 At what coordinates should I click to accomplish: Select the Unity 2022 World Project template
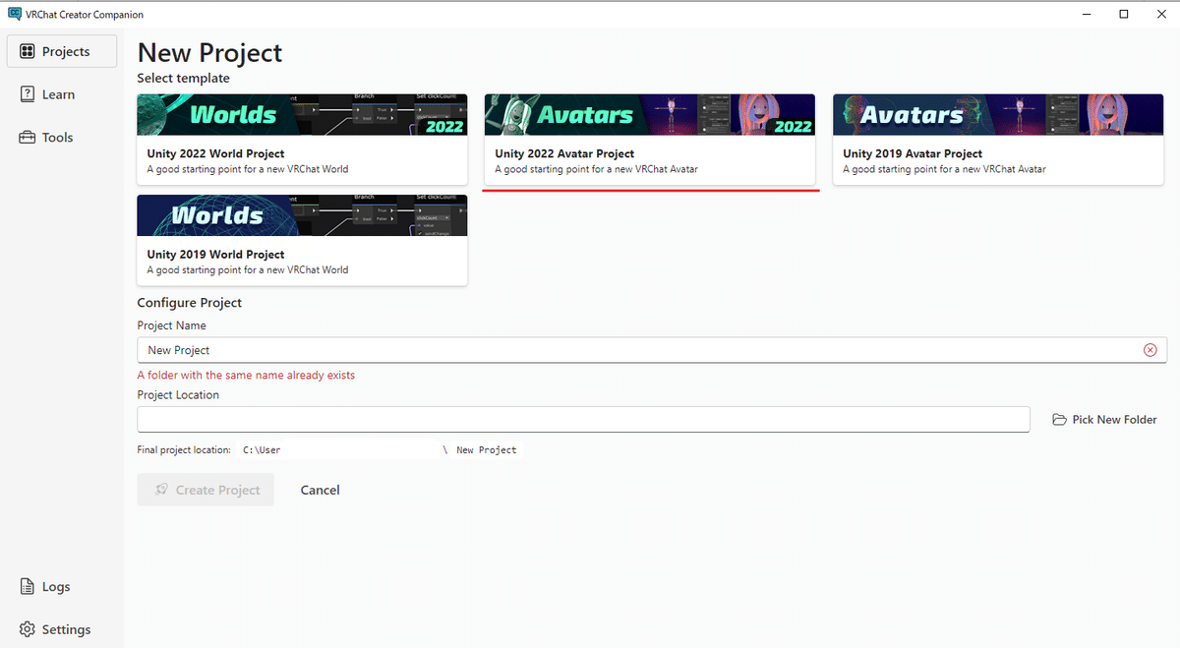tap(302, 139)
